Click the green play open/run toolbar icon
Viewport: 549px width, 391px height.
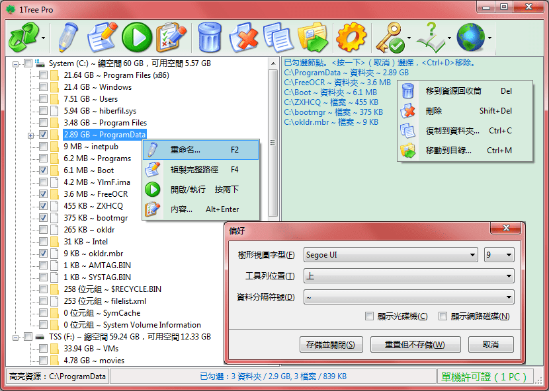(137, 38)
